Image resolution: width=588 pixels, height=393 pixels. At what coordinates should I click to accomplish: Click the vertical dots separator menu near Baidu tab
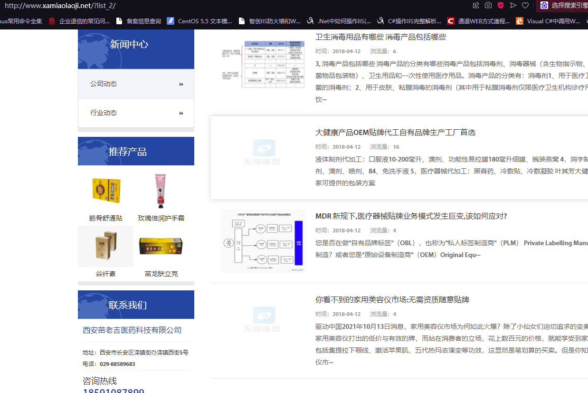(533, 5)
